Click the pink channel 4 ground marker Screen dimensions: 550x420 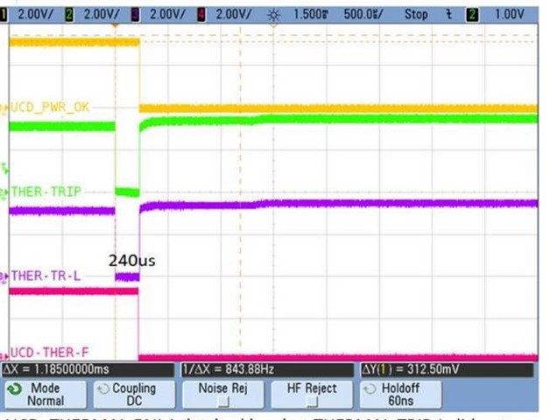(x=4, y=354)
